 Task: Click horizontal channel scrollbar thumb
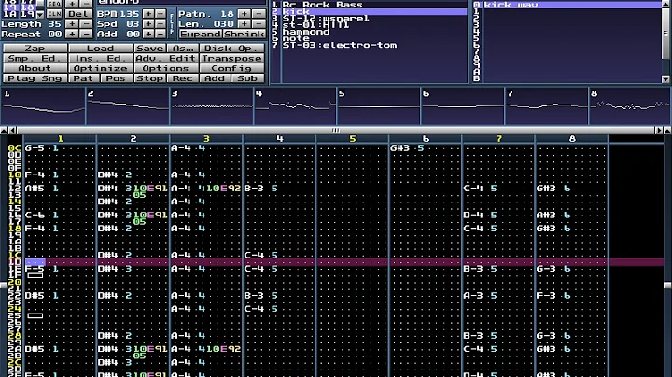tap(336, 130)
